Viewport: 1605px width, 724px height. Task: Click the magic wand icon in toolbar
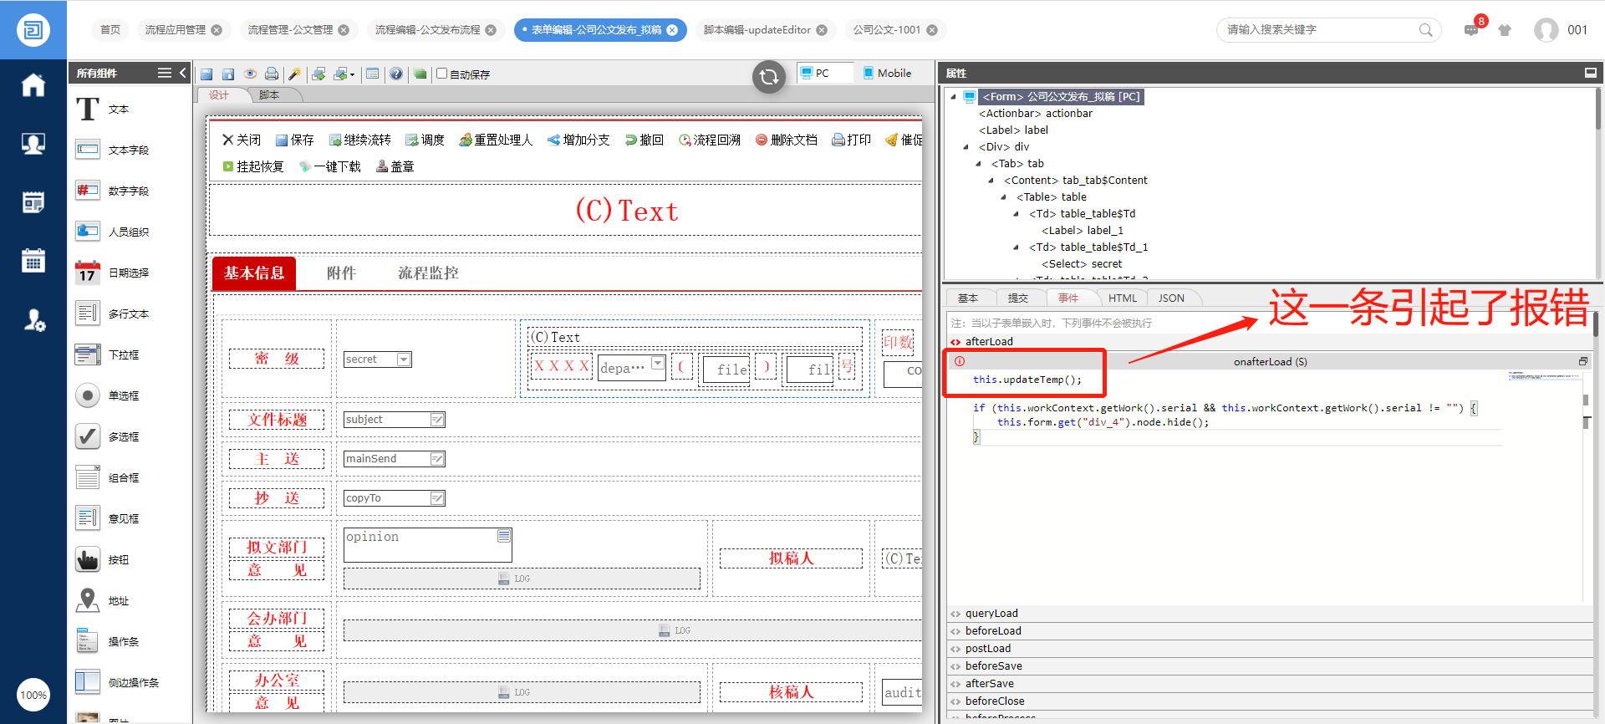click(294, 74)
